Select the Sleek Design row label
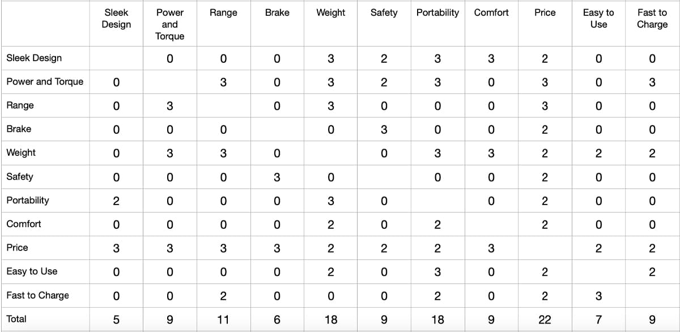 pyautogui.click(x=34, y=58)
